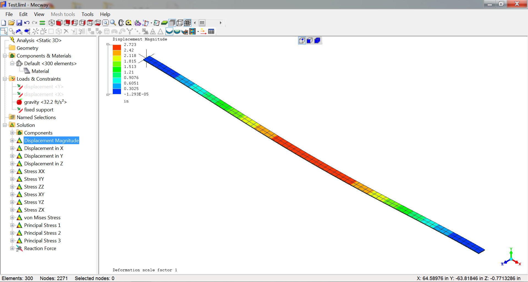
Task: Open the File menu
Action: pos(9,14)
